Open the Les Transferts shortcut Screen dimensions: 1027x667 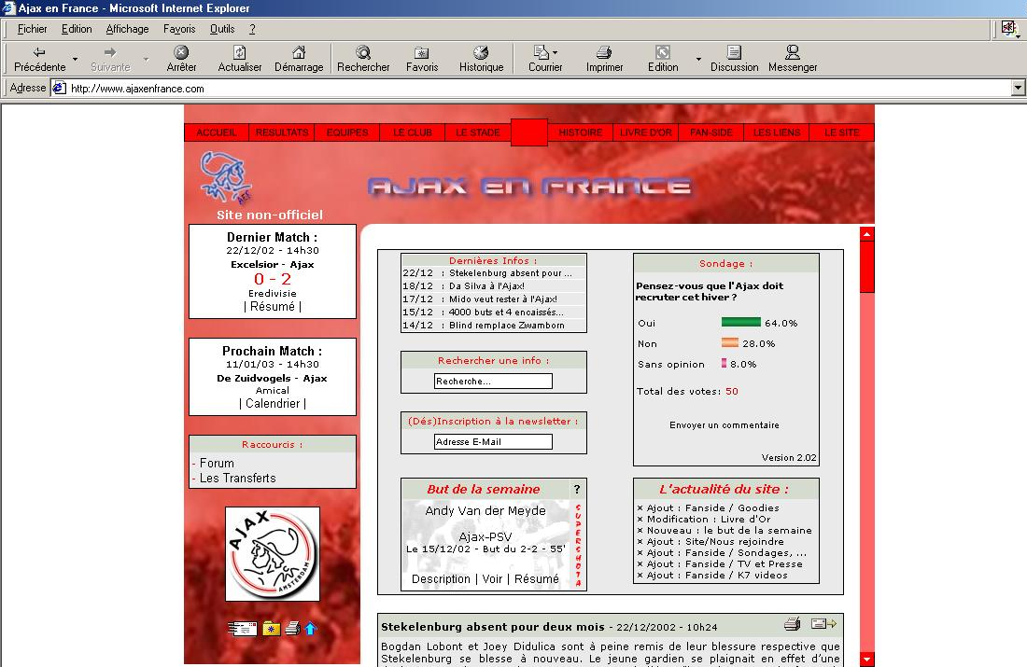[x=238, y=478]
